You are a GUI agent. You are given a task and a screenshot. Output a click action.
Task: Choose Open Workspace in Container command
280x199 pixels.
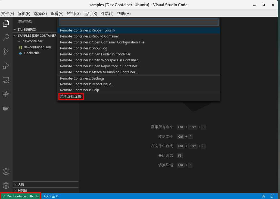pos(139,60)
